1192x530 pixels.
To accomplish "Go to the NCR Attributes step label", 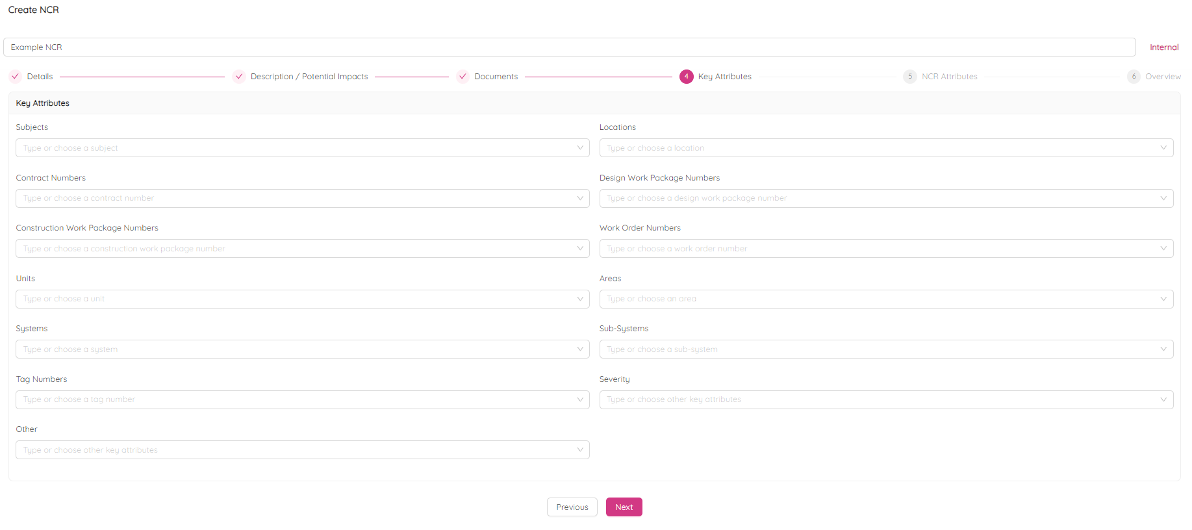I will 949,77.
